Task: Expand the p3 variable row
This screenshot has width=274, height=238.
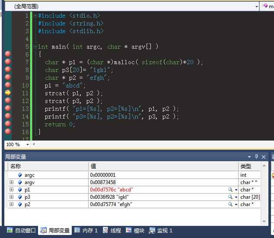Action: pos(12,197)
